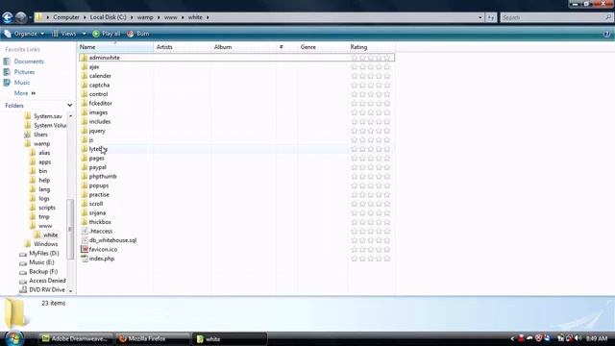Image resolution: width=615 pixels, height=346 pixels.
Task: Select the practise folder name
Action: [99, 195]
